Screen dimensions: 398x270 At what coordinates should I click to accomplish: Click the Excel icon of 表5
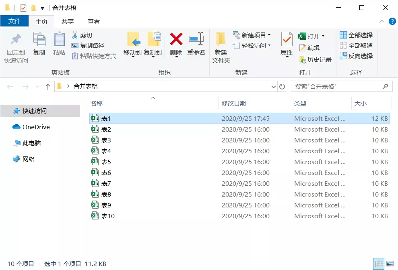point(95,161)
